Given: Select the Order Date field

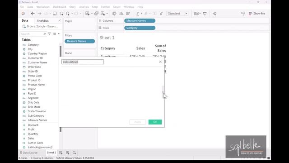Looking at the screenshot, I should tap(34, 67).
